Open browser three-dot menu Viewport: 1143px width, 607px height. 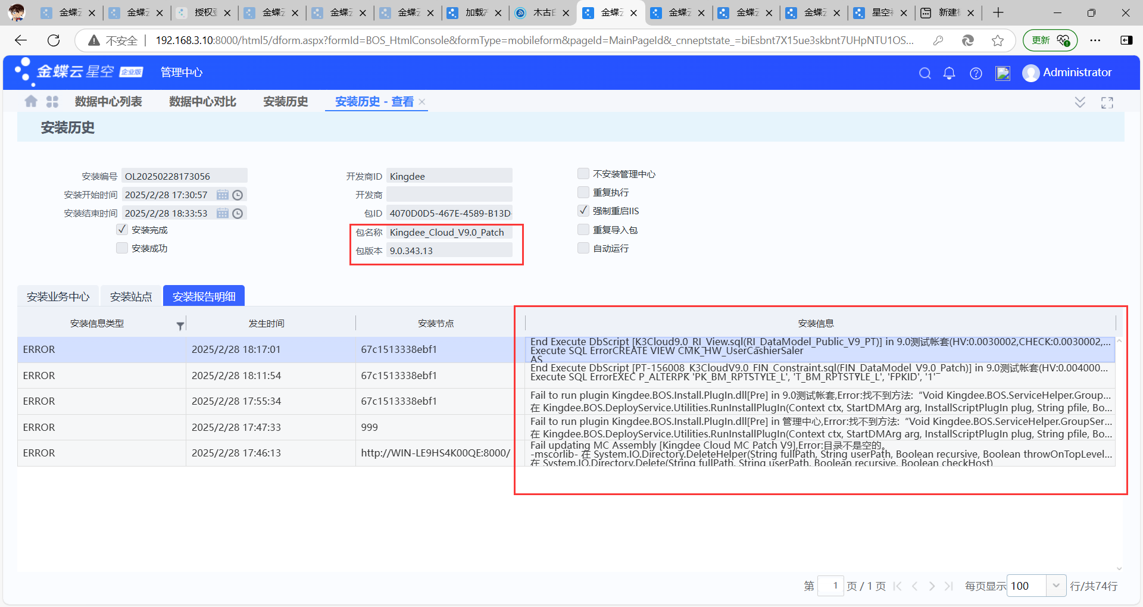click(x=1095, y=40)
